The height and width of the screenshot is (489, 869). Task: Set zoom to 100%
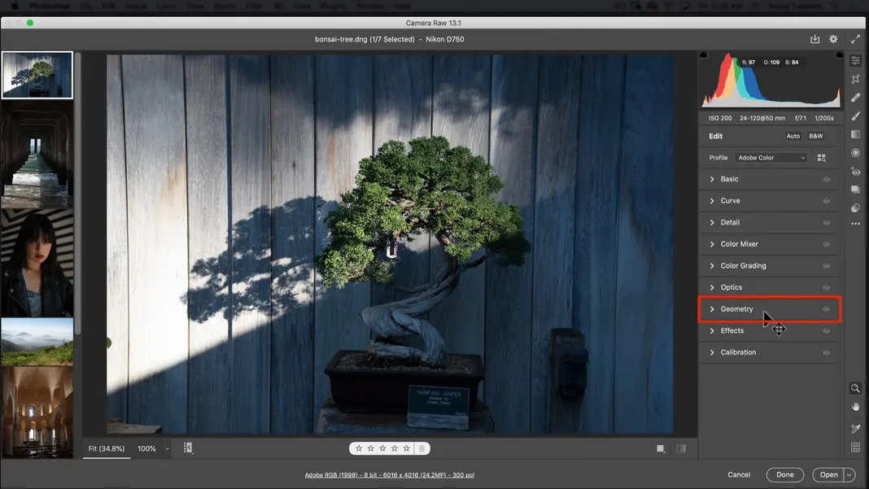146,448
